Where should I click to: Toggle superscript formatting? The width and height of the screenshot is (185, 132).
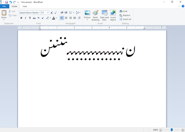tap(43, 18)
